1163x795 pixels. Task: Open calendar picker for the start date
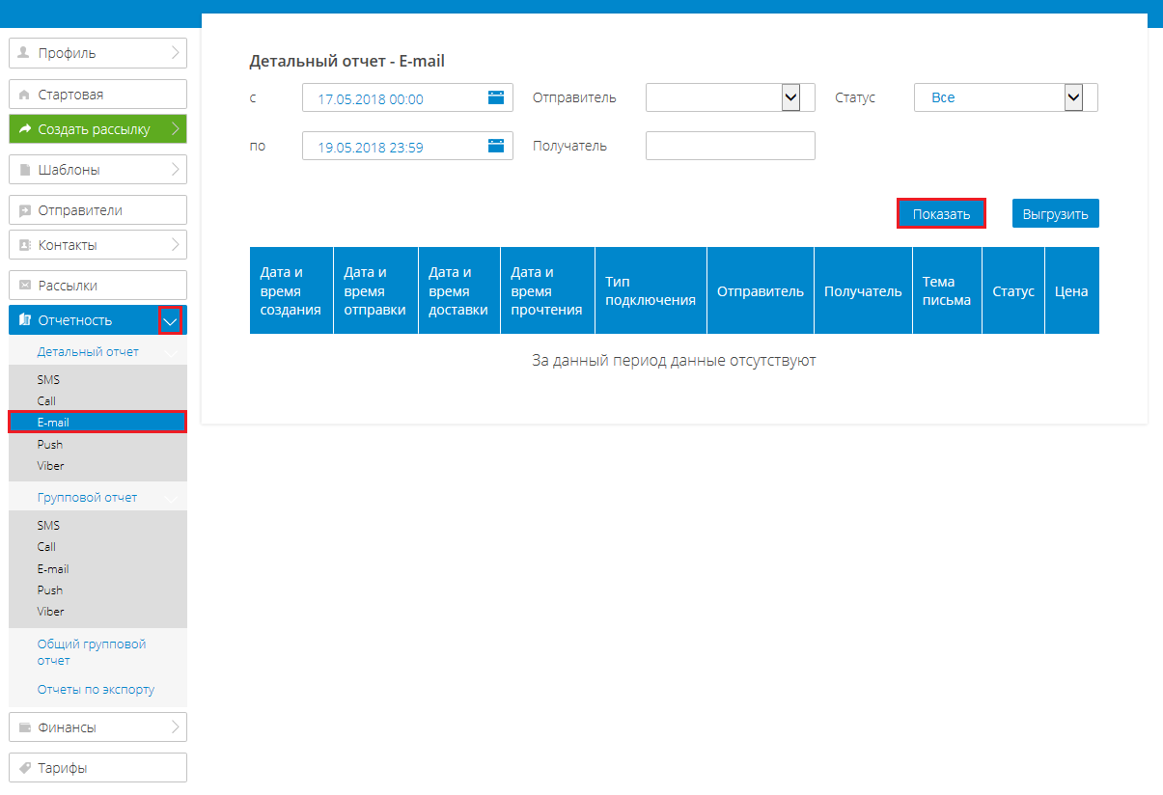496,97
